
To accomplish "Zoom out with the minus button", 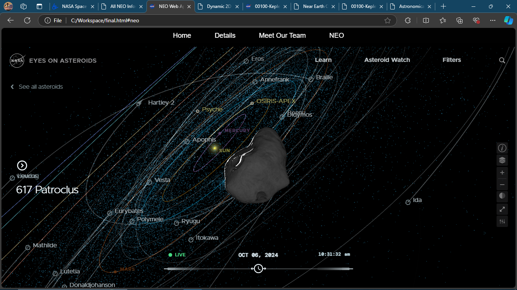I will tap(502, 185).
